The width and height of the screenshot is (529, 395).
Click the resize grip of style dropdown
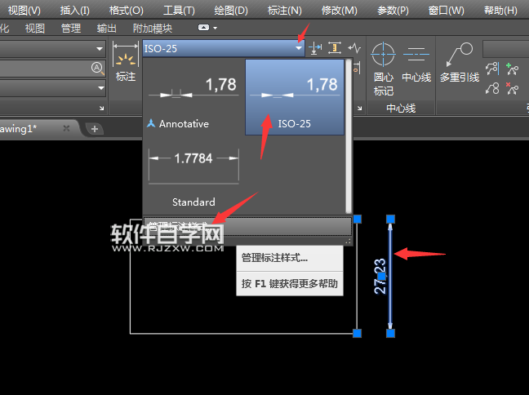click(348, 241)
